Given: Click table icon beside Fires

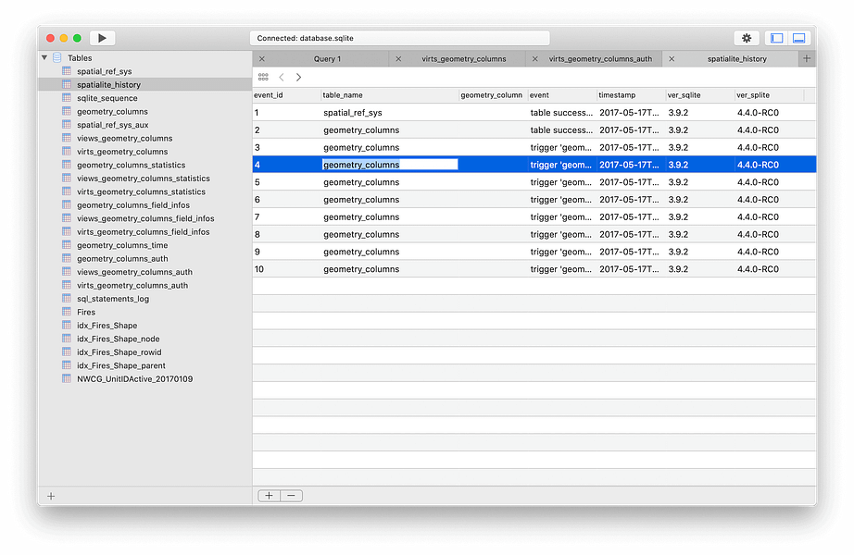Looking at the screenshot, I should coord(67,312).
